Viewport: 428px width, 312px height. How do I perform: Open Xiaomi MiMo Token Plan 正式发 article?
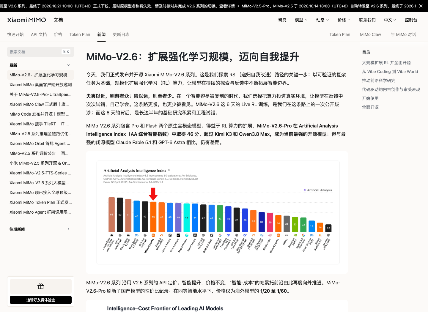(x=41, y=202)
